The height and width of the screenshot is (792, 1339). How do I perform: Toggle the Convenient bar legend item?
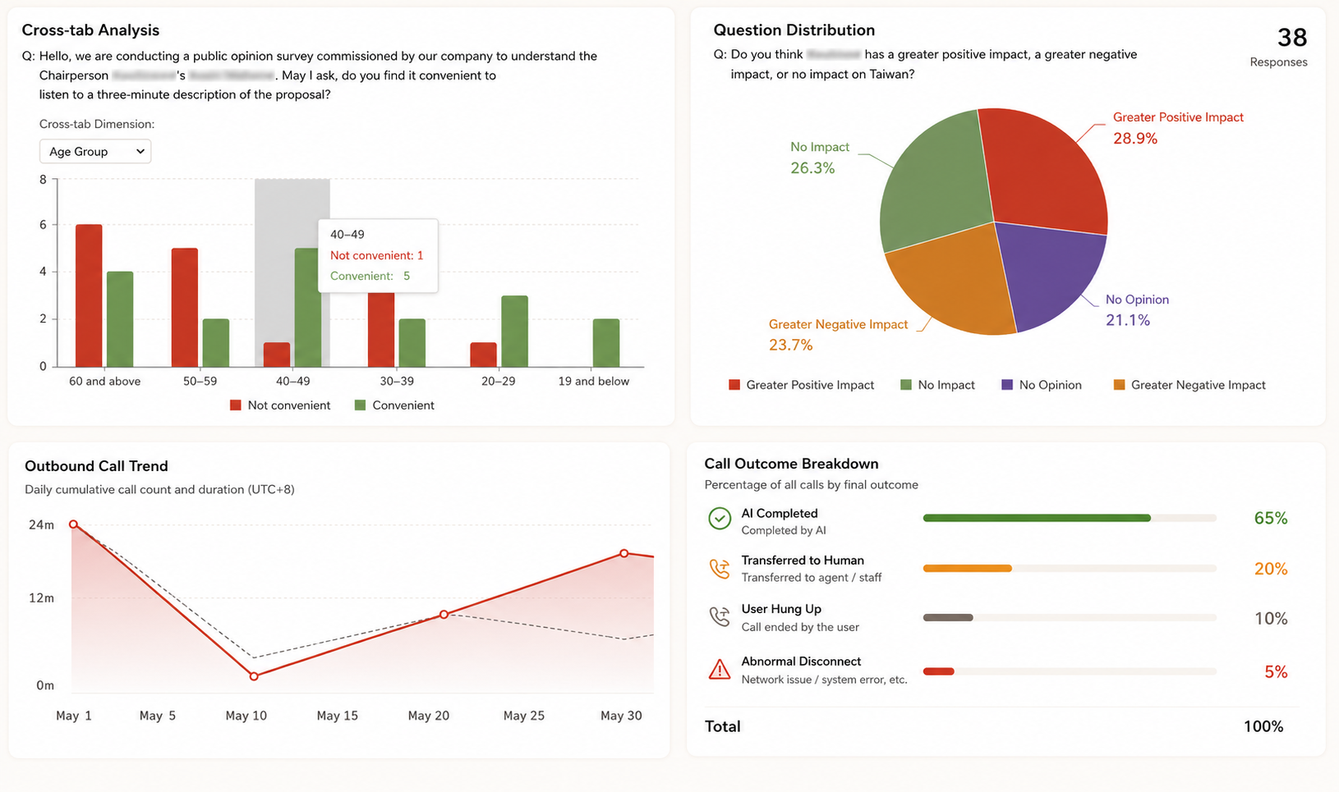tap(394, 405)
